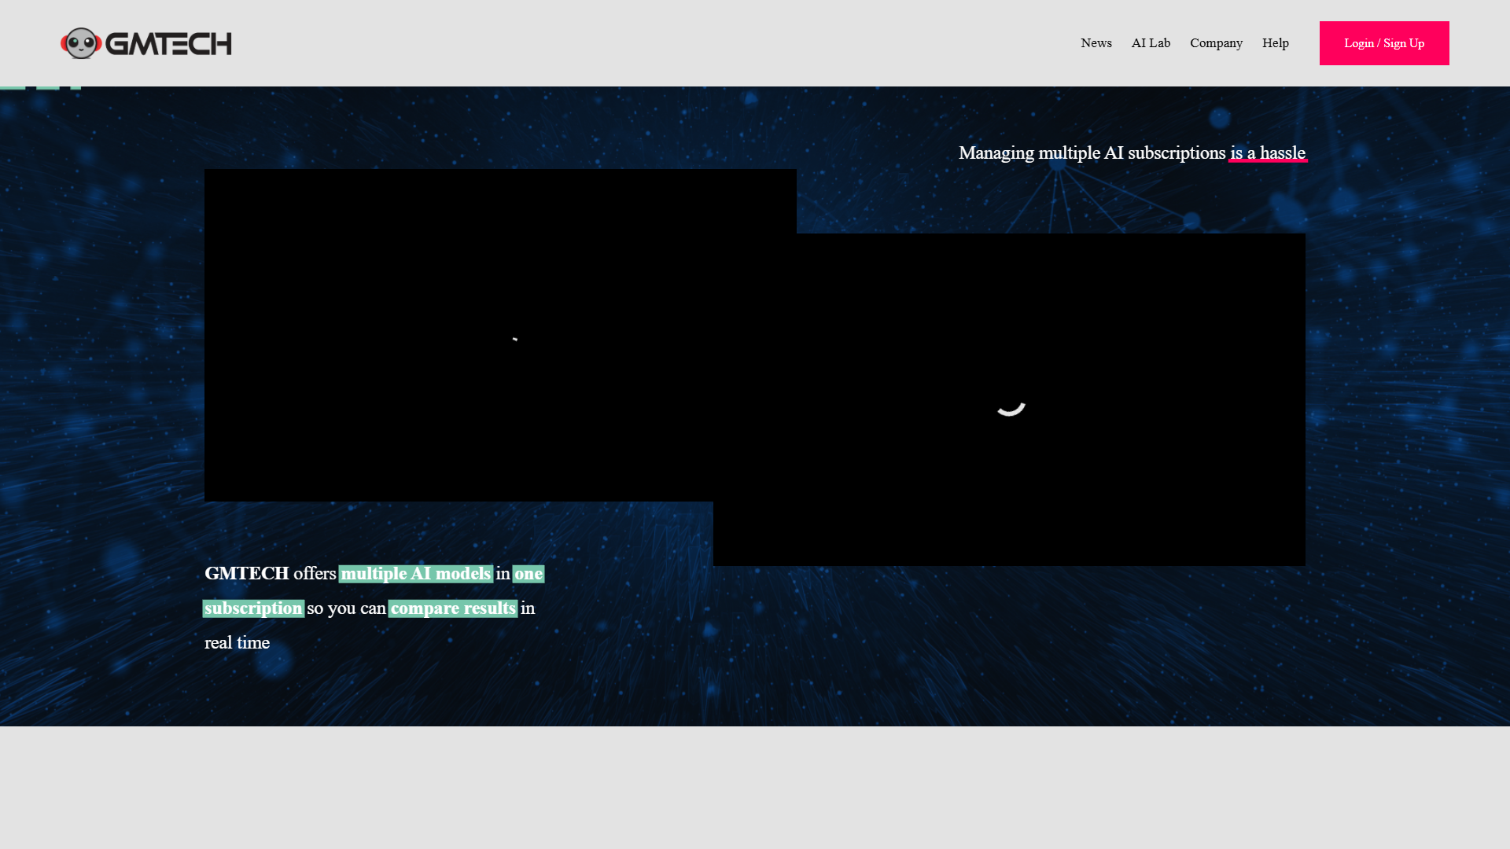Click the highlighted word 'subscription'
This screenshot has height=849, width=1510.
point(253,608)
